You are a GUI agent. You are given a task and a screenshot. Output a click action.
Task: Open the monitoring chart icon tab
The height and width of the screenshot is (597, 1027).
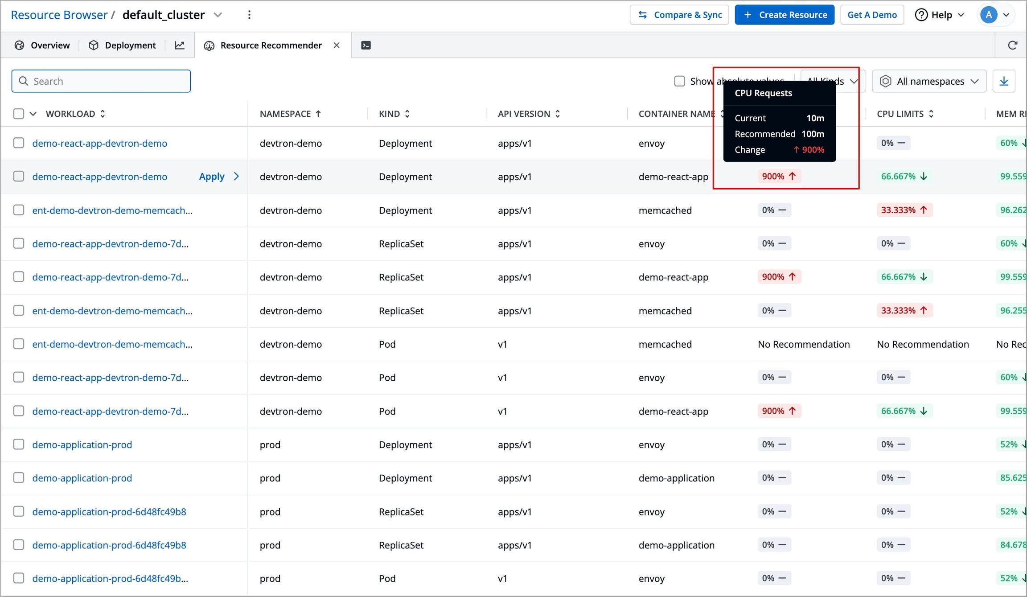[180, 45]
